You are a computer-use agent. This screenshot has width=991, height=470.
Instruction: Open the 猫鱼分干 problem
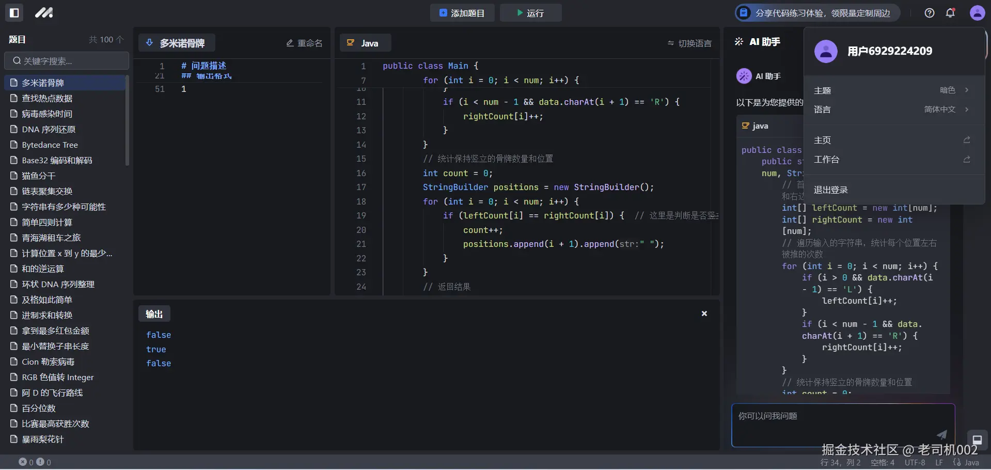(x=65, y=176)
